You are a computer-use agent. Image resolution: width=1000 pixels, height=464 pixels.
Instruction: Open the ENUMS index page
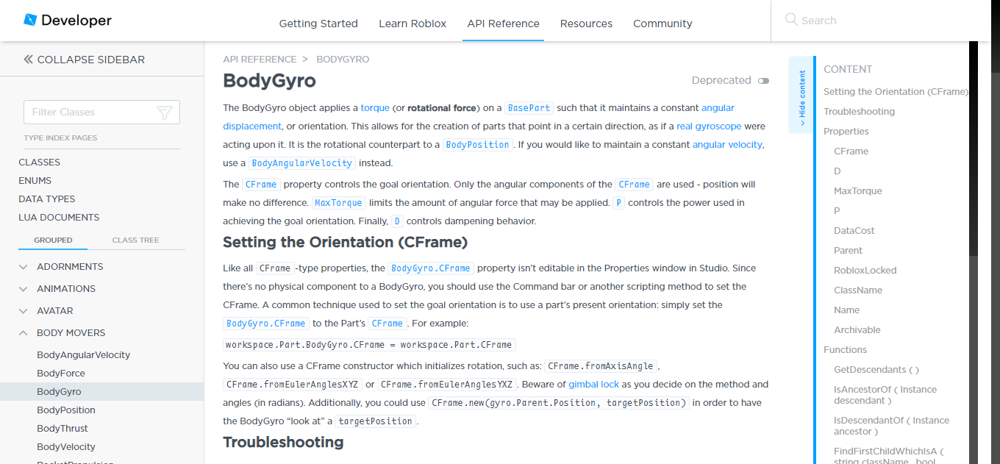(x=35, y=181)
